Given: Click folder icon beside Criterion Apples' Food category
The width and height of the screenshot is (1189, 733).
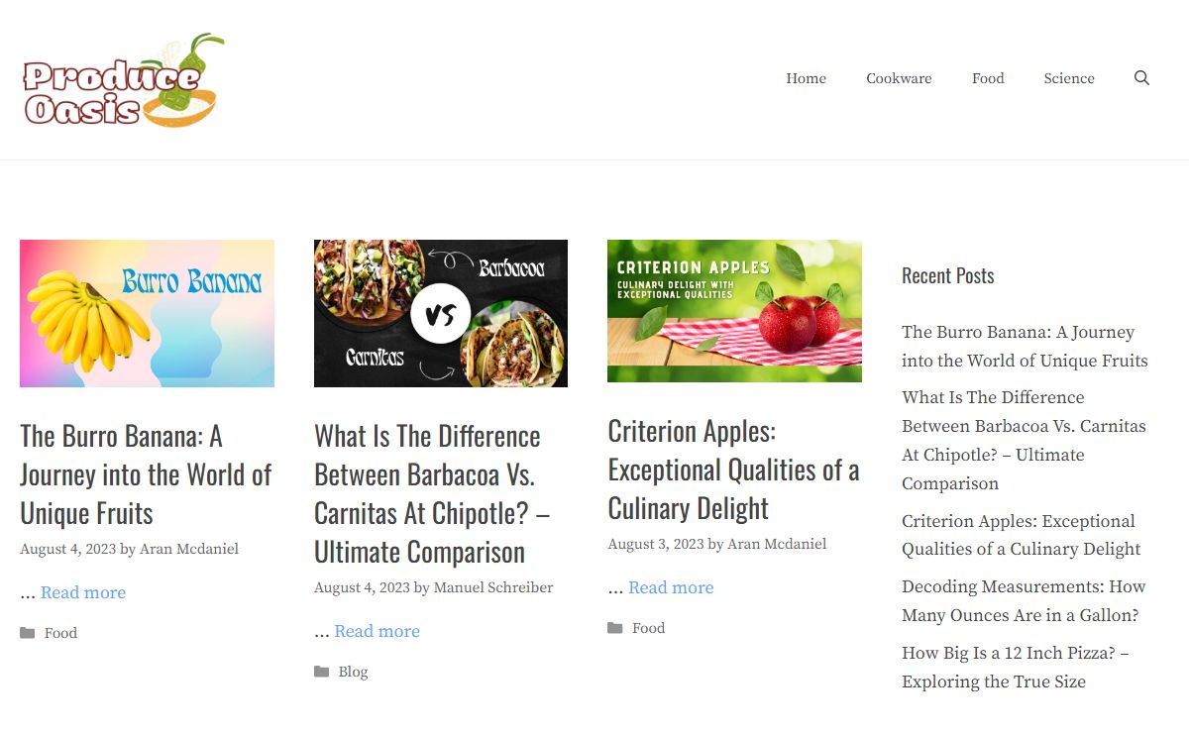Looking at the screenshot, I should 615,628.
